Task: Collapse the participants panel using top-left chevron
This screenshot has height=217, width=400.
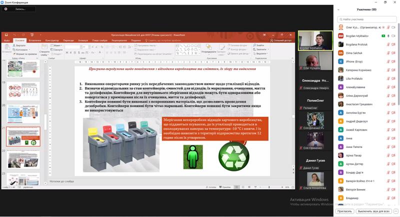Action: 338,9
